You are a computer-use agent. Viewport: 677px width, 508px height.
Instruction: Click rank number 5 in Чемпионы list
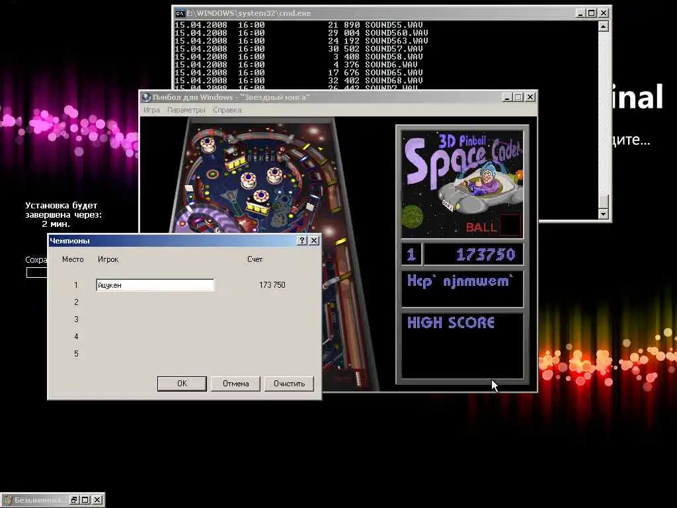tap(77, 354)
